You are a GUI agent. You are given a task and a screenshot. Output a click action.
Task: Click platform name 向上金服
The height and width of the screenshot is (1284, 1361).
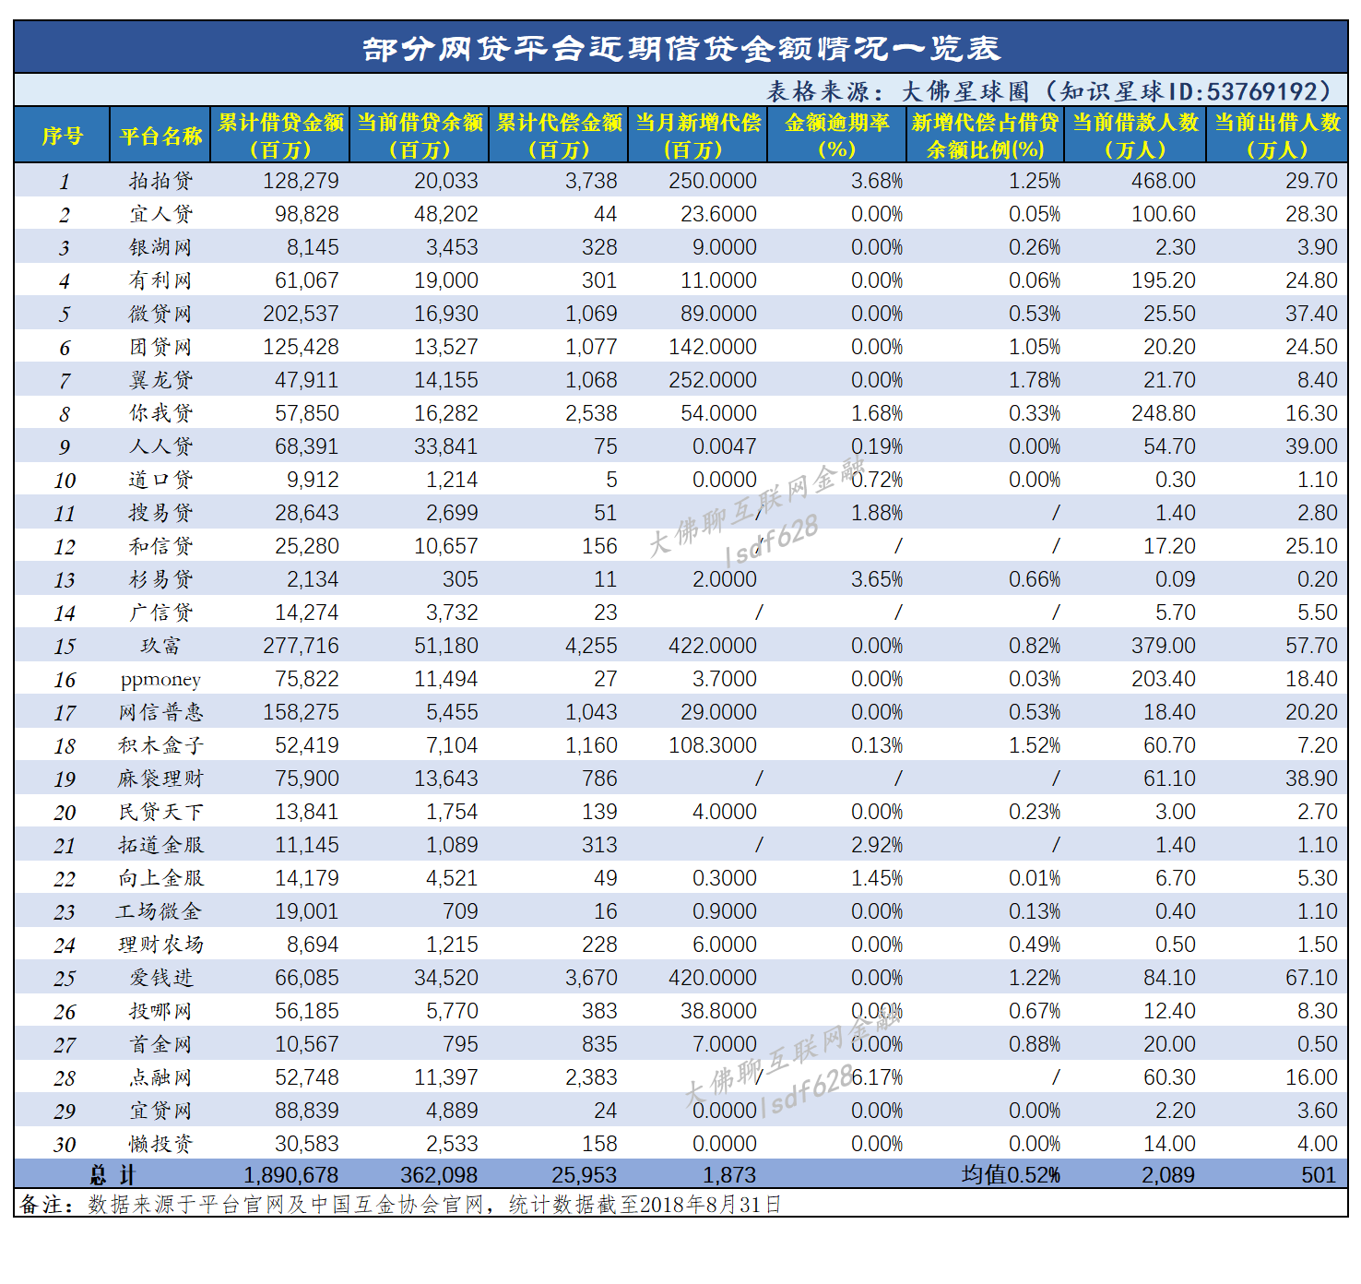(160, 878)
